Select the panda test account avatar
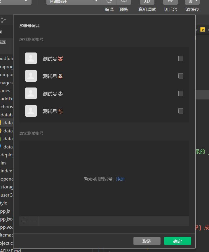209x252 pixels. coord(31,93)
